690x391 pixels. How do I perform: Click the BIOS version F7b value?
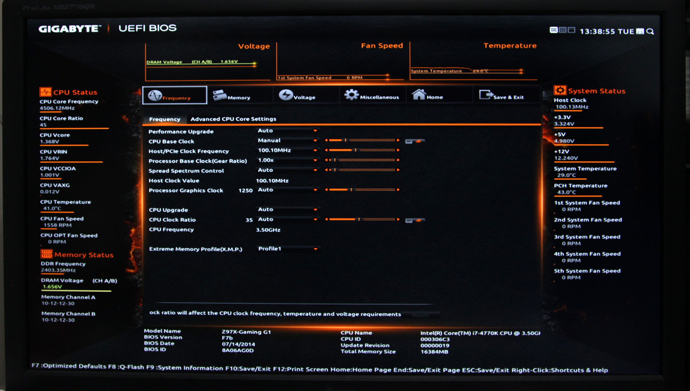(x=227, y=338)
